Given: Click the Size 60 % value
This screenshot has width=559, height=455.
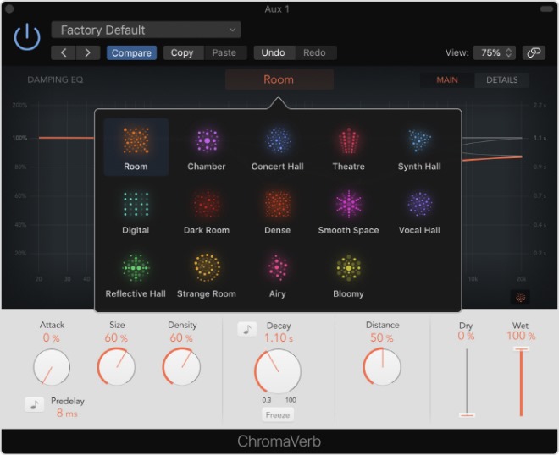Looking at the screenshot, I should tap(116, 337).
